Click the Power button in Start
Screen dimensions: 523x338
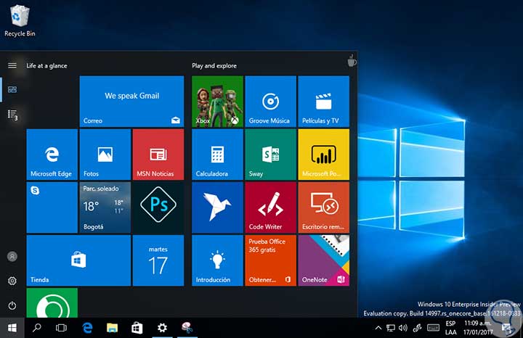[x=12, y=305]
